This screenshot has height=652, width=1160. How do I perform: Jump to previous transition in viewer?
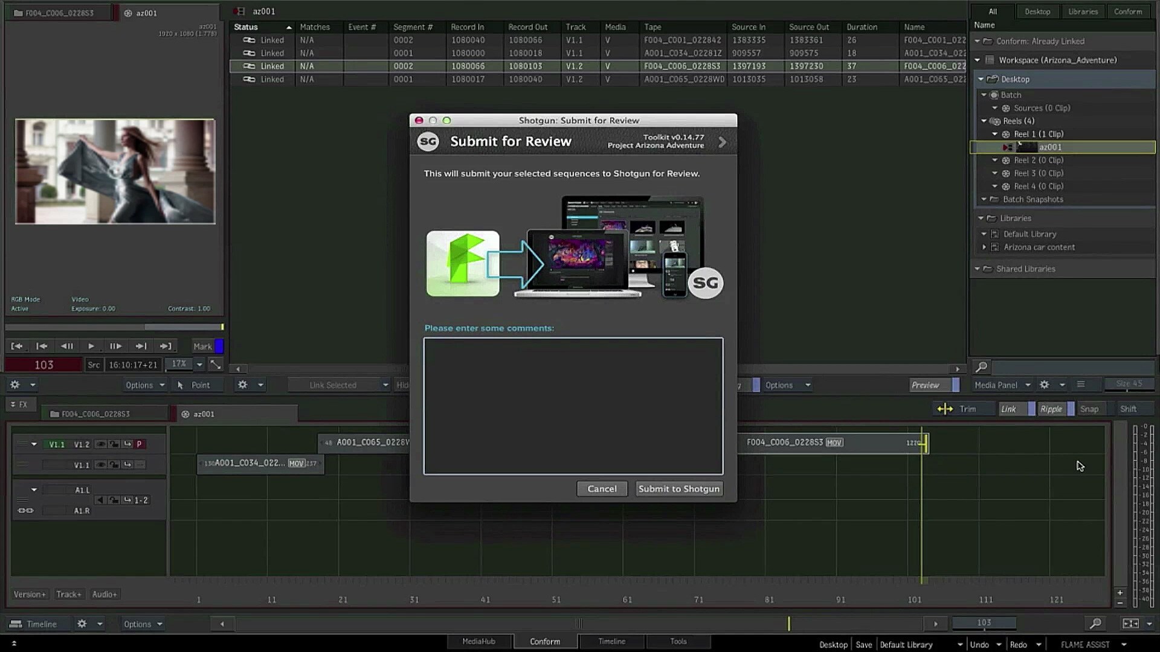pos(42,346)
